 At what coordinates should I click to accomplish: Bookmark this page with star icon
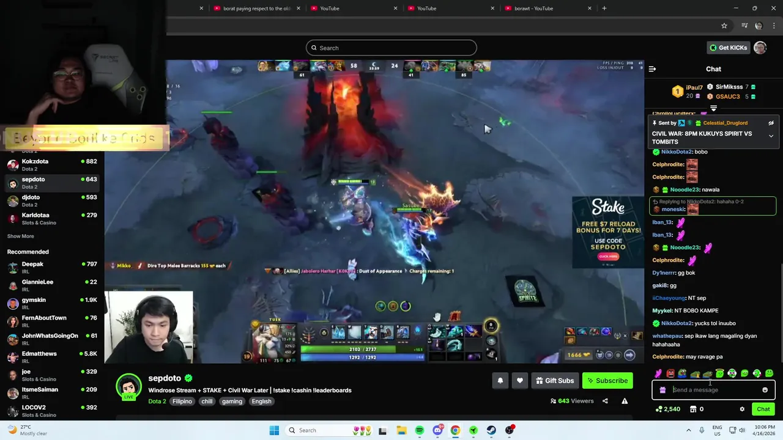(724, 26)
